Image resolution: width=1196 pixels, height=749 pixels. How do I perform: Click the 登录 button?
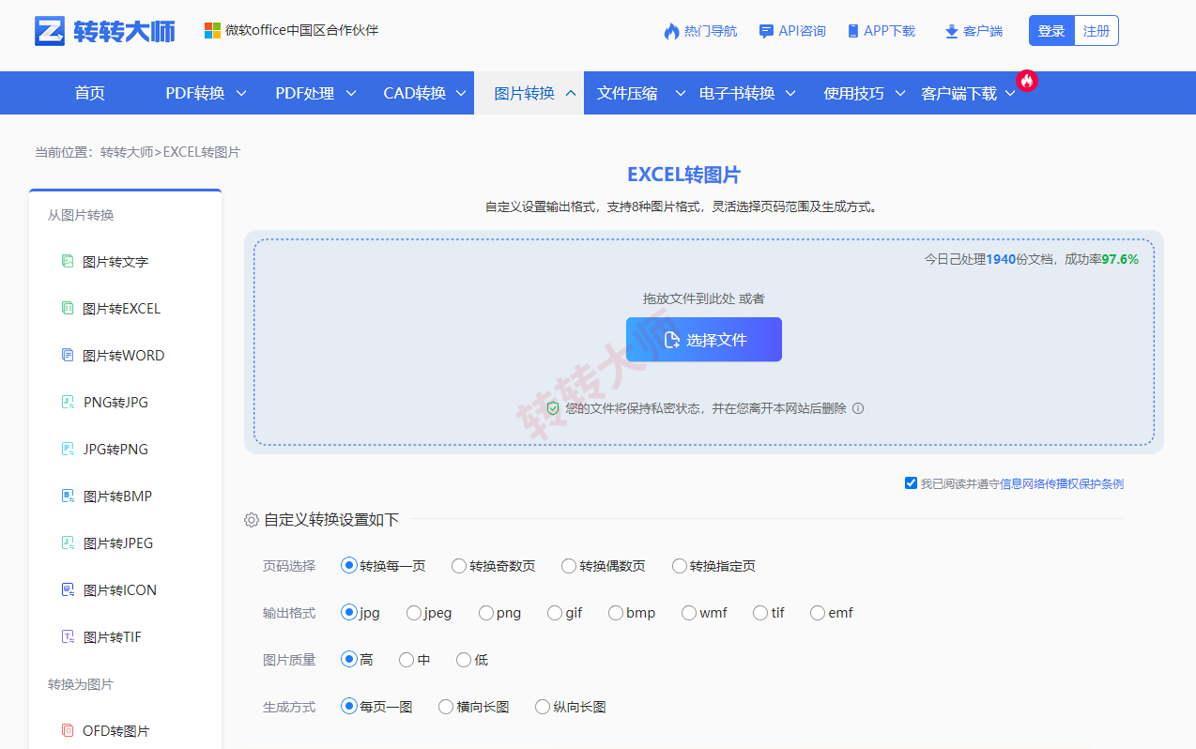click(1051, 30)
